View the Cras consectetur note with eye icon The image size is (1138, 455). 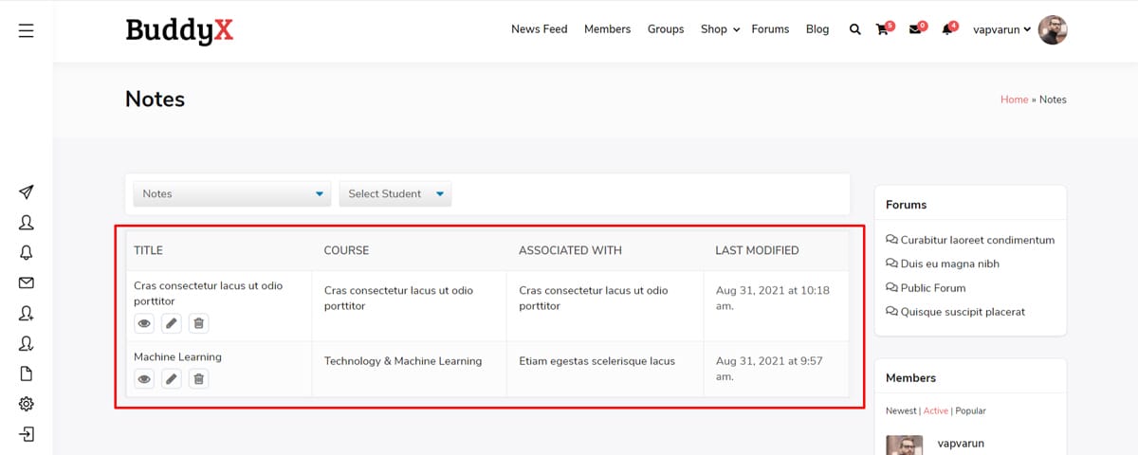(144, 323)
